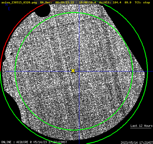Click the inner green circle at bottom crosshair

tap(79, 130)
